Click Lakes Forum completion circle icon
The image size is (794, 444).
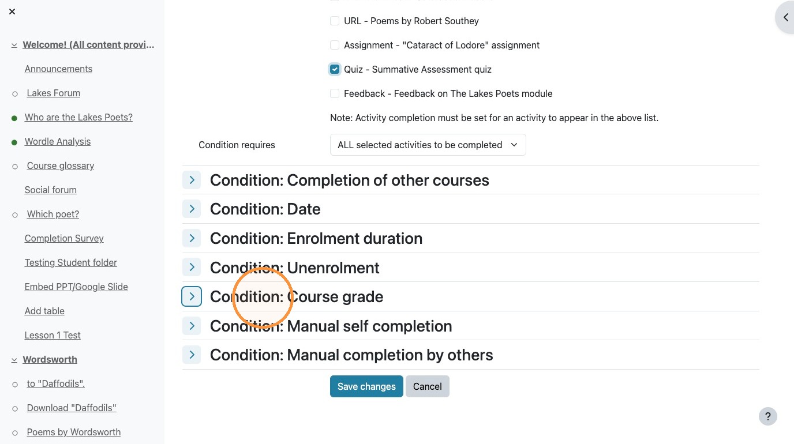click(x=15, y=93)
